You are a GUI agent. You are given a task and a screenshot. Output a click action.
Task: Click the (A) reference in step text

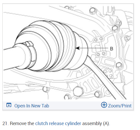click(x=106, y=124)
